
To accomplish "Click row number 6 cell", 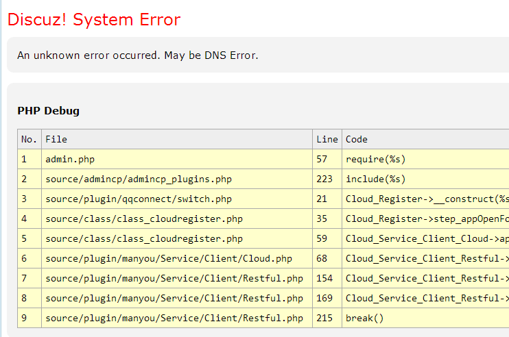I will click(29, 258).
